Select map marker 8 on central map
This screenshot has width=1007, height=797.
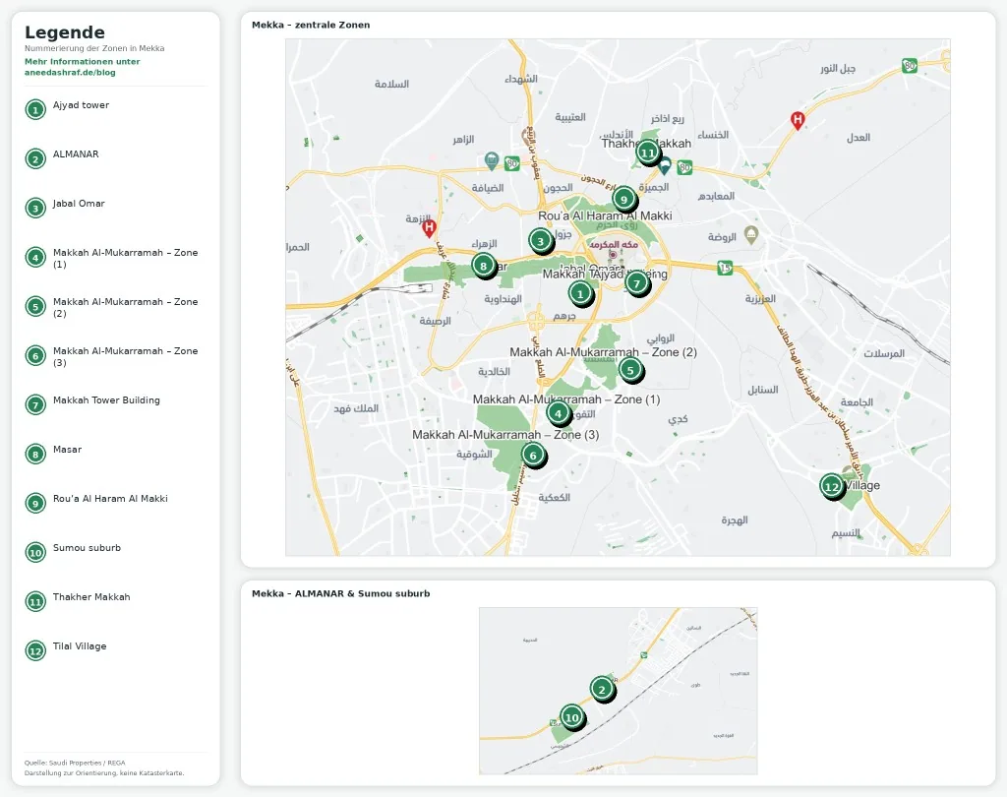click(x=484, y=265)
